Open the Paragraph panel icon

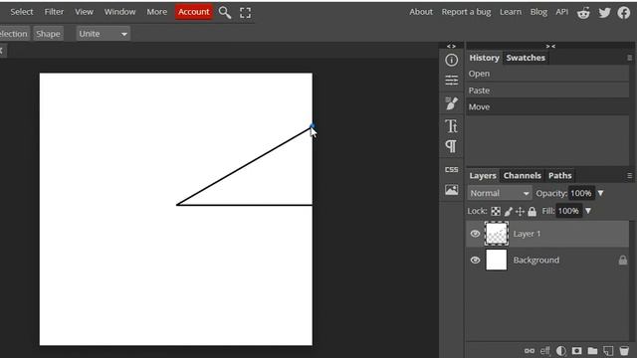(x=451, y=146)
